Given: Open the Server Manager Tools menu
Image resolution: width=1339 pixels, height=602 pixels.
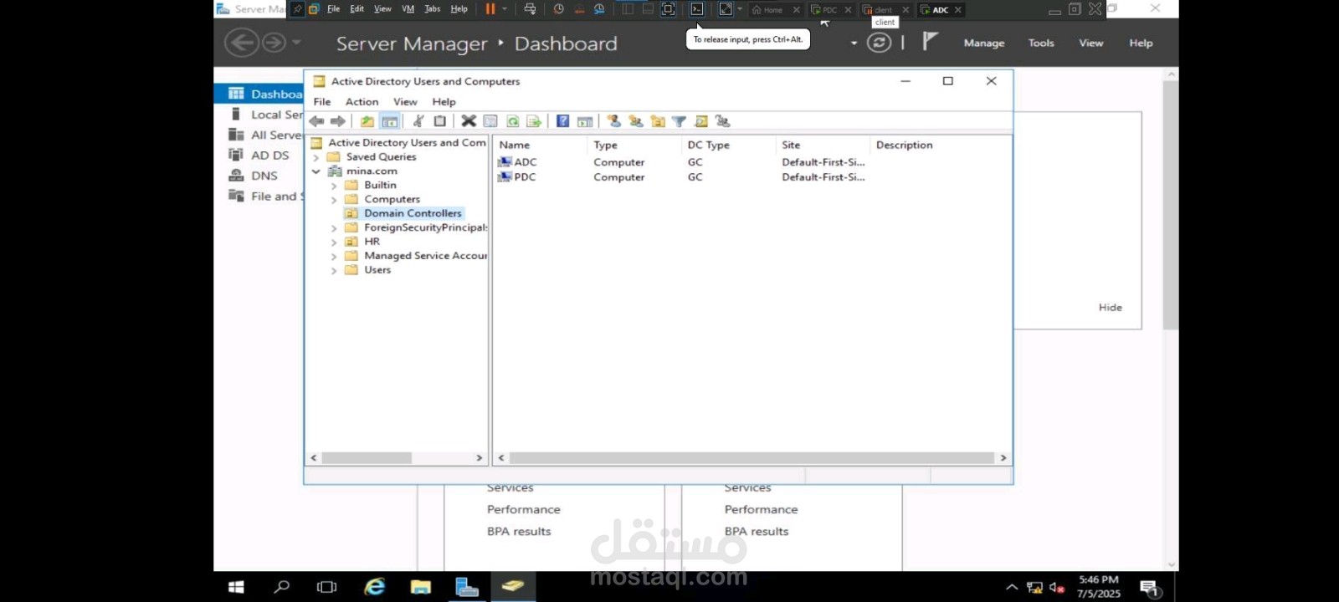Looking at the screenshot, I should point(1041,43).
